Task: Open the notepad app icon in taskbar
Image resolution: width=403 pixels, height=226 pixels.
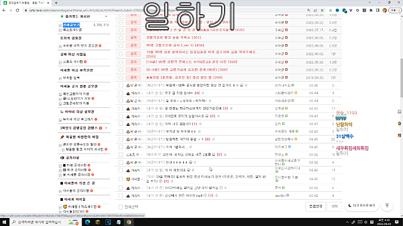Action: click(x=118, y=222)
